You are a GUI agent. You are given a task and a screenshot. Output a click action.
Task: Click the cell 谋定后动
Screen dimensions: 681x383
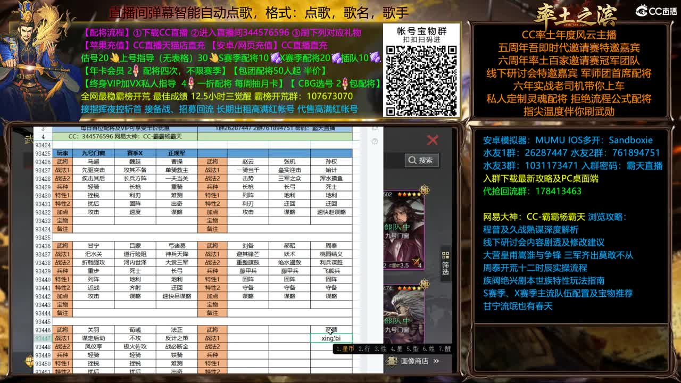point(93,338)
